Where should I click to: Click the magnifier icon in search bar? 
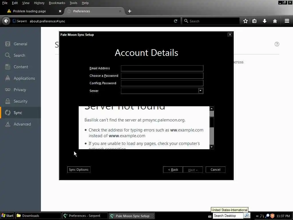coord(186,21)
